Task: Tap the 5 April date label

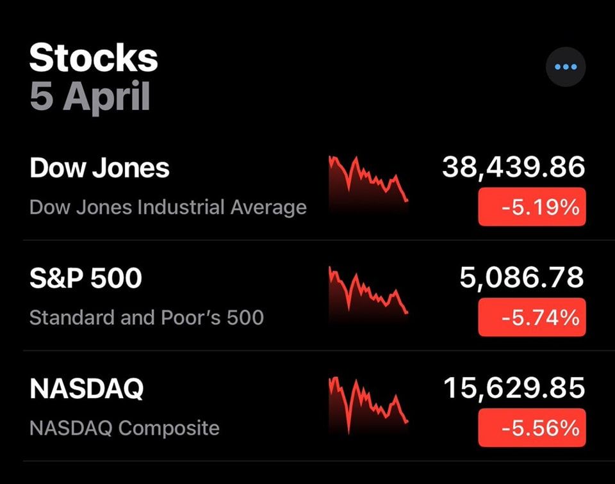Action: click(90, 97)
